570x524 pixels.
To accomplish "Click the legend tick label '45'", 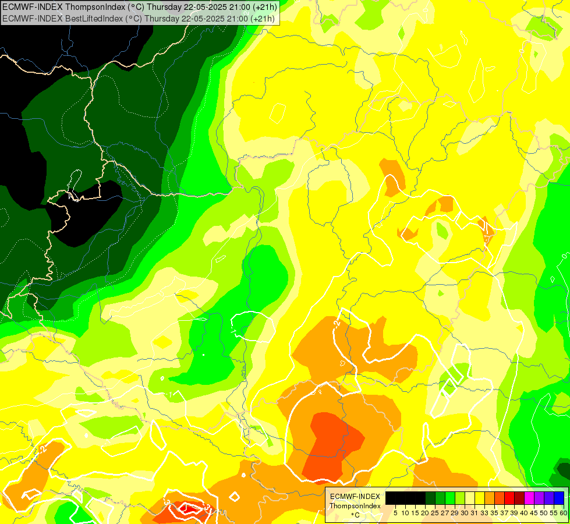I will [x=534, y=513].
